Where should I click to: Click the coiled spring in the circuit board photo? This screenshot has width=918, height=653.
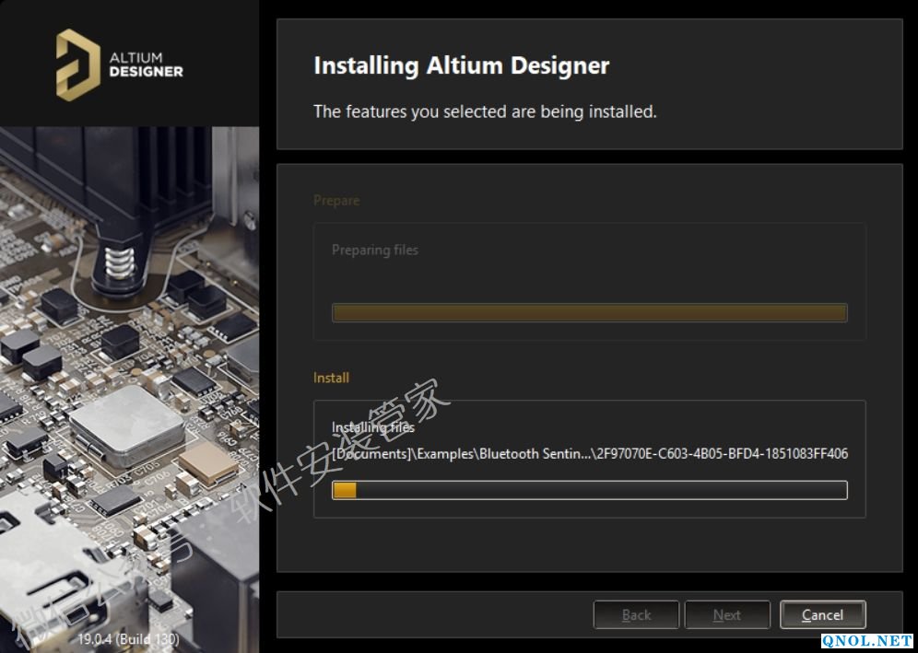119,259
